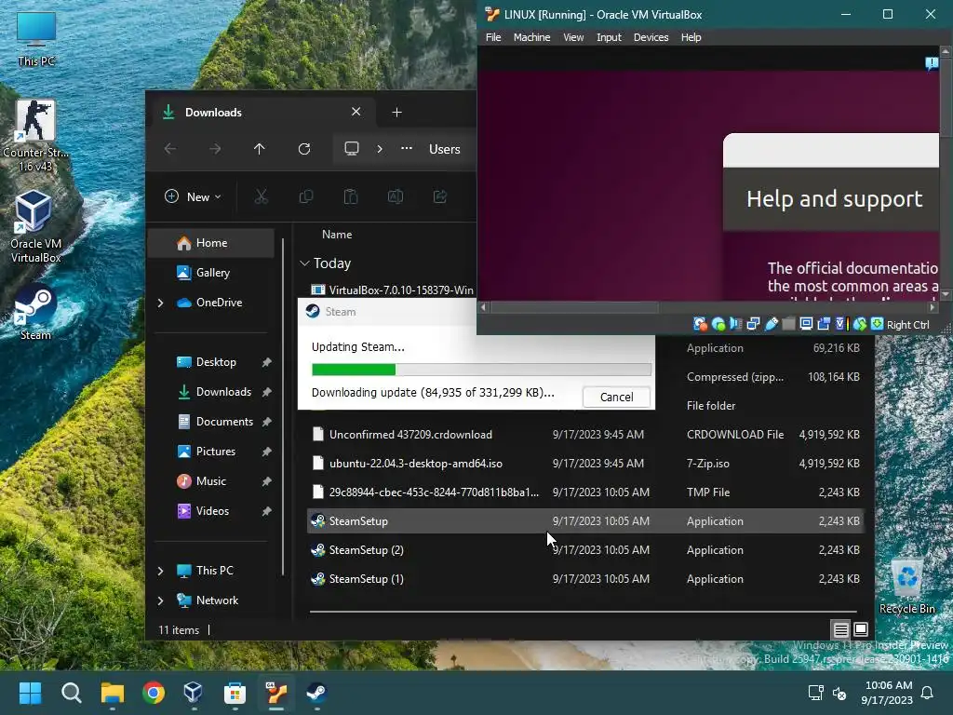Click the VirtualBox keyboard capture arrow icon
Image resolution: width=953 pixels, height=715 pixels.
click(x=877, y=324)
